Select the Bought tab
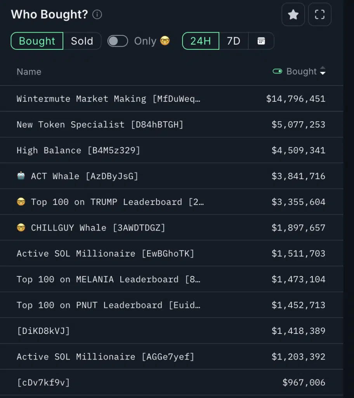354x398 pixels. [37, 41]
